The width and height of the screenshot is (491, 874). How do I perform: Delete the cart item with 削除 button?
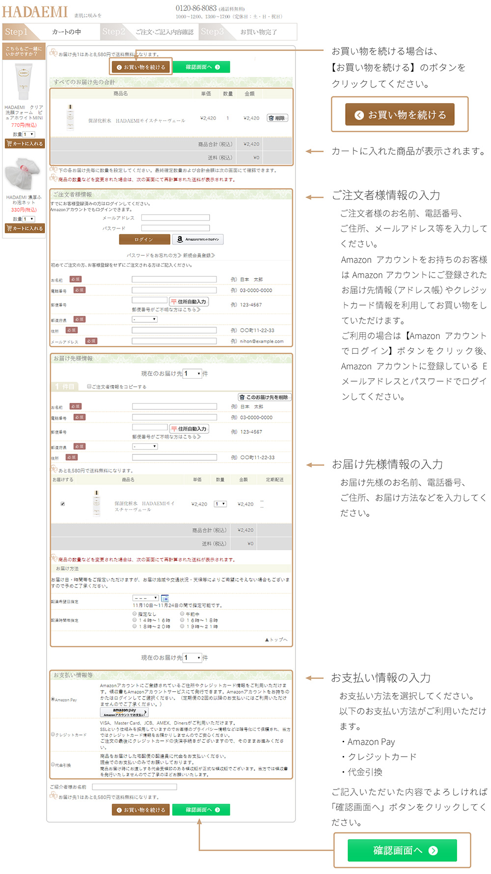(277, 118)
